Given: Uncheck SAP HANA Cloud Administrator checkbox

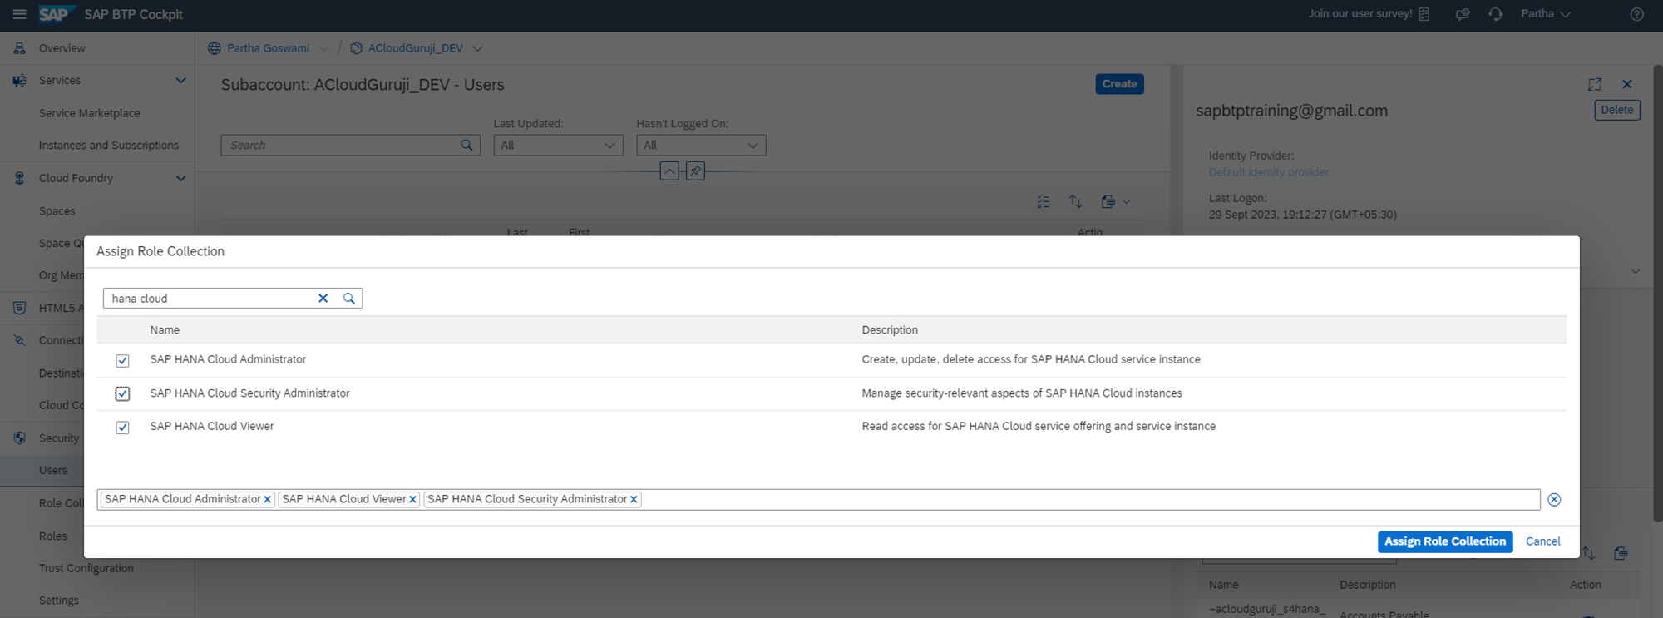Looking at the screenshot, I should (x=122, y=360).
